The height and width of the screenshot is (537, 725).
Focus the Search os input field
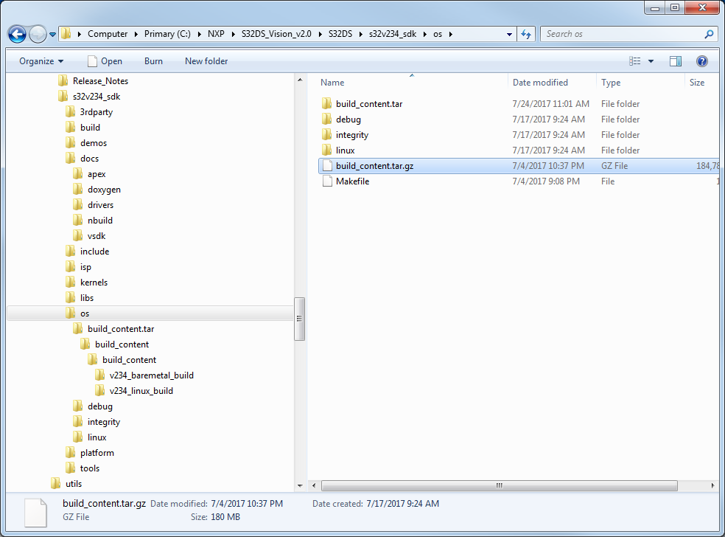point(623,34)
